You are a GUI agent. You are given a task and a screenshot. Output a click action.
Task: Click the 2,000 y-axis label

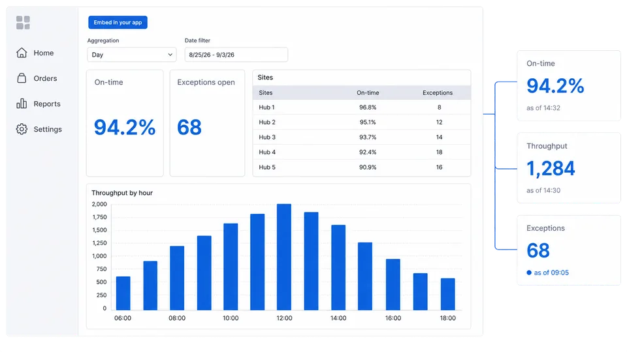click(99, 204)
